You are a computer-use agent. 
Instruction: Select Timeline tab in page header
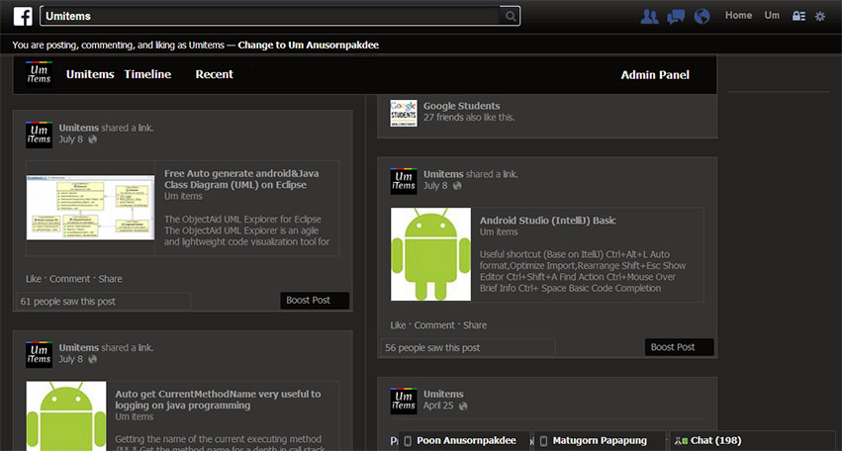pos(147,74)
